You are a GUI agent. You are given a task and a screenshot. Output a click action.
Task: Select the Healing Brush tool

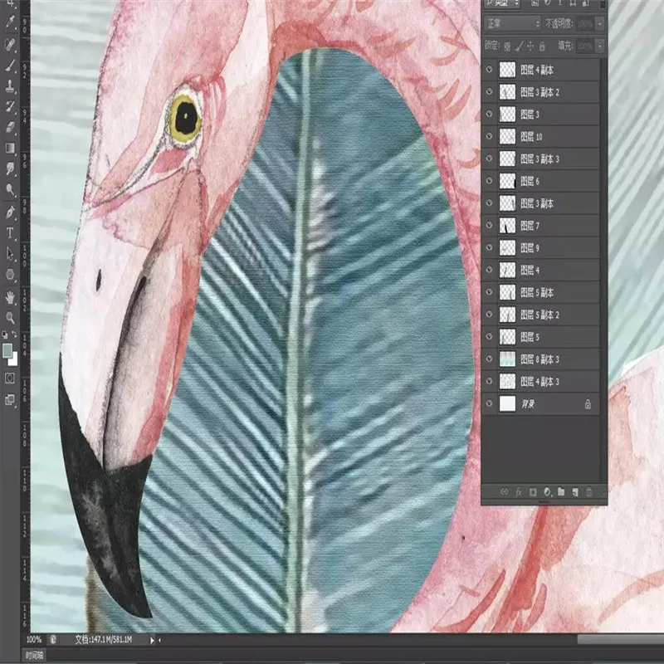(10, 44)
